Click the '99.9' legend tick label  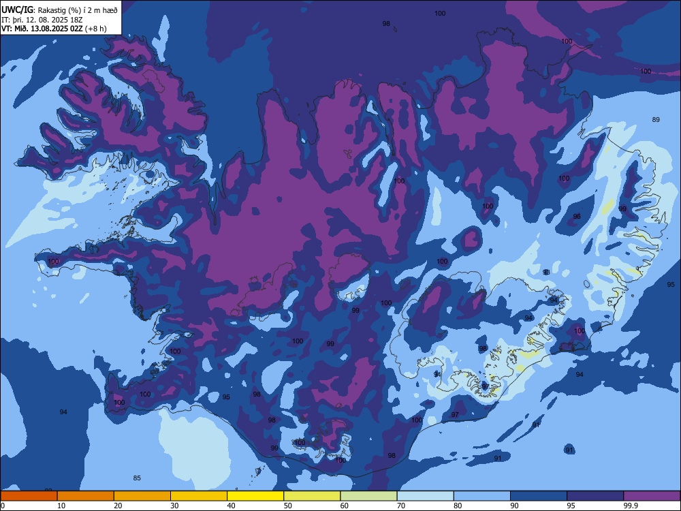(x=630, y=506)
